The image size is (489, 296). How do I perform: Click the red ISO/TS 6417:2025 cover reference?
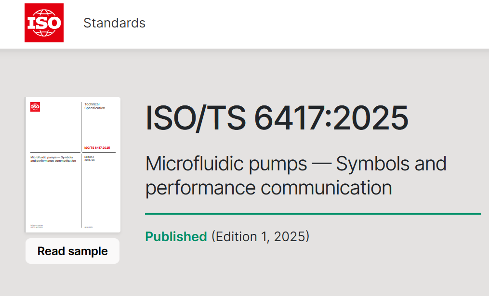coord(97,148)
